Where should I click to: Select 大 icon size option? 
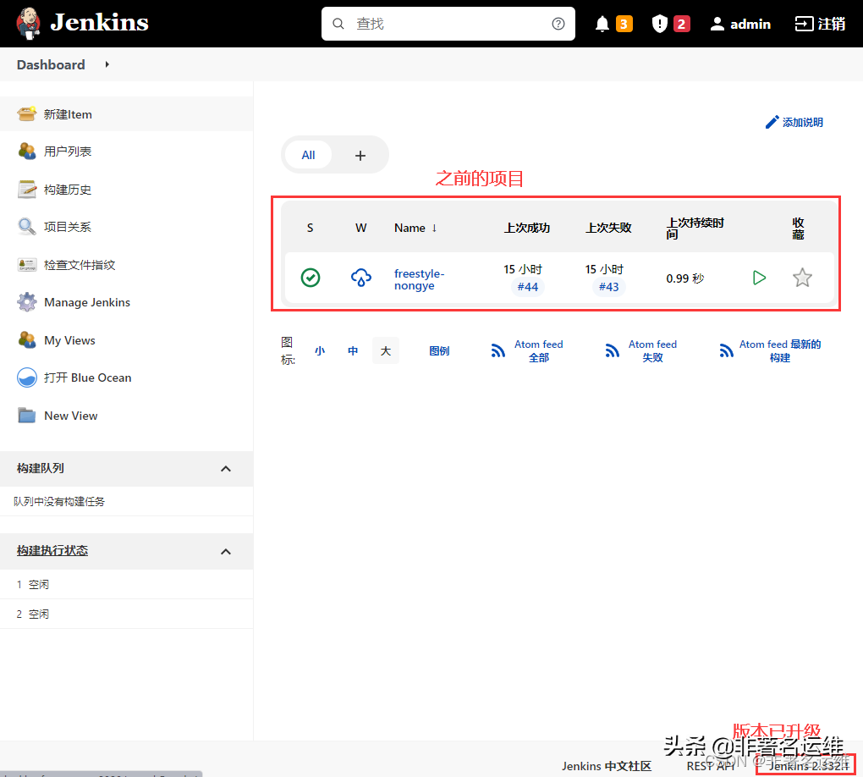(385, 350)
